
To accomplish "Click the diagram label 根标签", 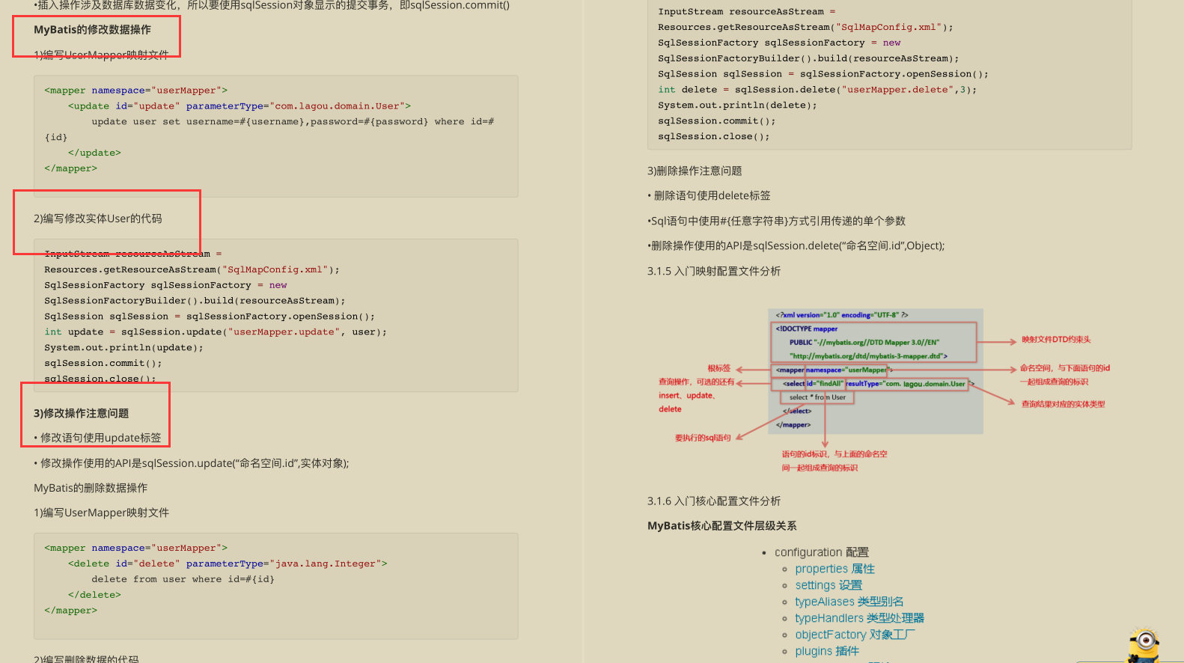I will (x=719, y=368).
